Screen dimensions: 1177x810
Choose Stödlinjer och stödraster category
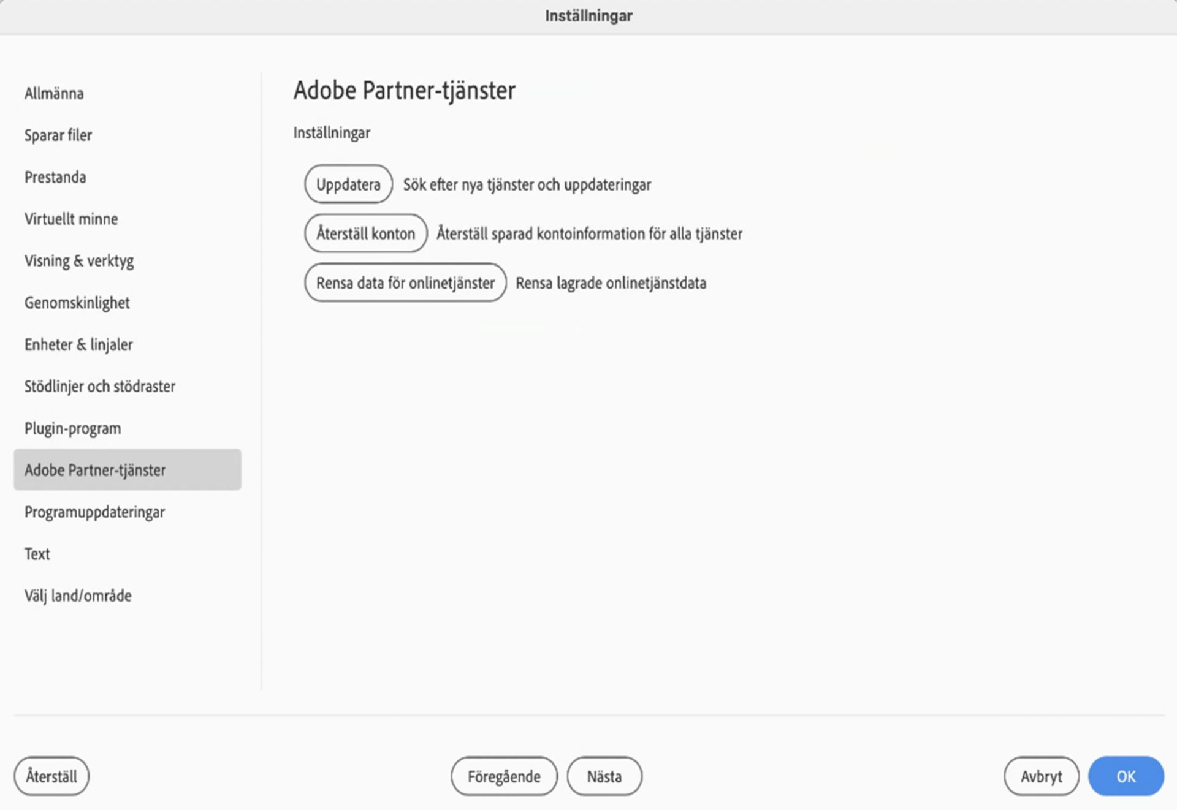pos(100,387)
